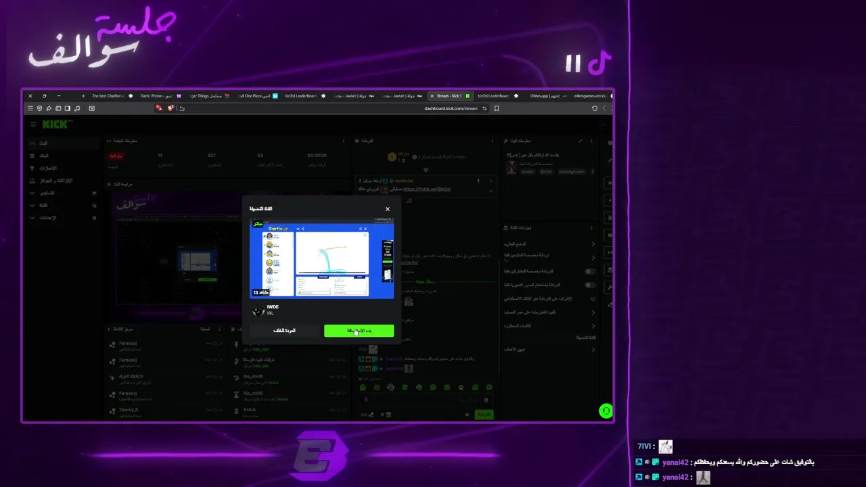Click the green KICK logo
The image size is (866, 487).
pos(55,124)
